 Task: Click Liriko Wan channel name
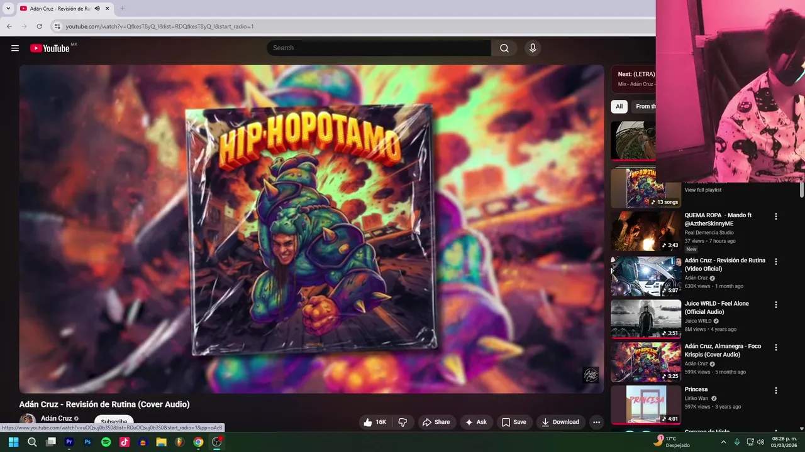(x=696, y=398)
